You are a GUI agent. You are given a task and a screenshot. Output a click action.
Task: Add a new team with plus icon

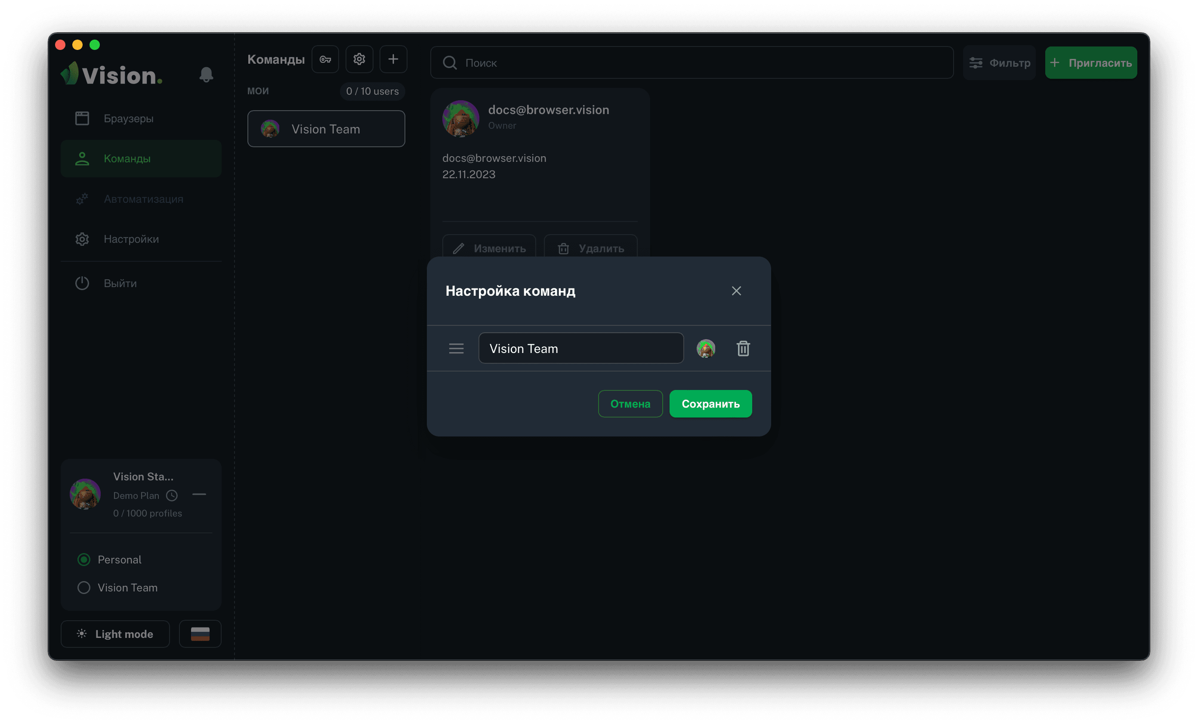(393, 59)
